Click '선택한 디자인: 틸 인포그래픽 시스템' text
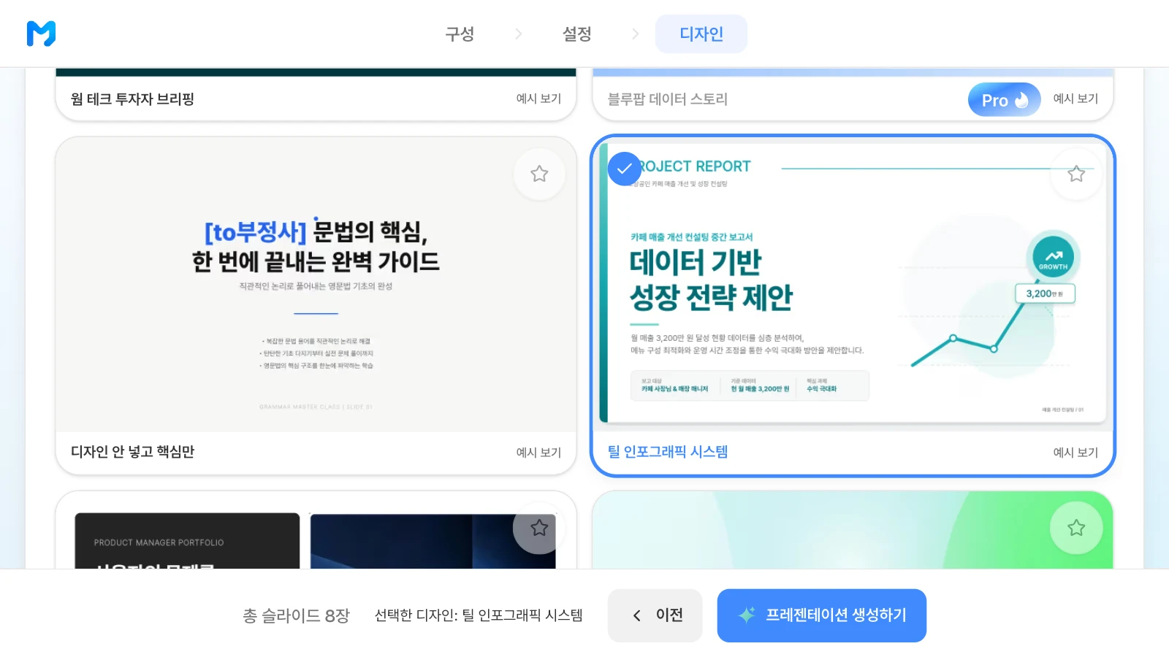The width and height of the screenshot is (1169, 657). coord(479,615)
